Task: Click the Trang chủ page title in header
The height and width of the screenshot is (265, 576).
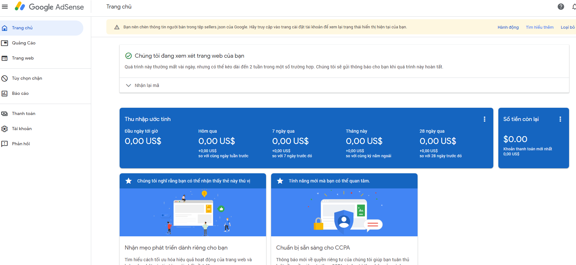Action: point(119,7)
